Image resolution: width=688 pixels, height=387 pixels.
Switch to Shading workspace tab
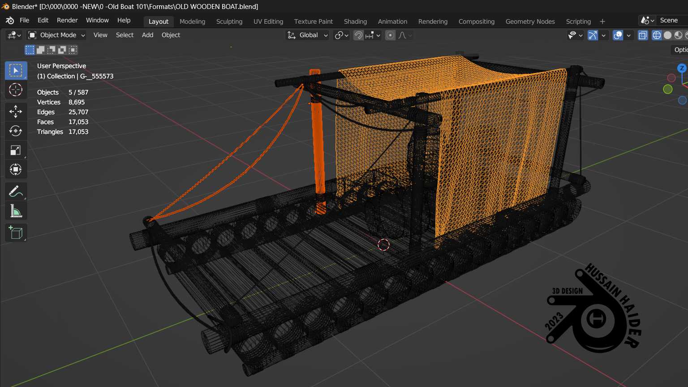(x=355, y=21)
